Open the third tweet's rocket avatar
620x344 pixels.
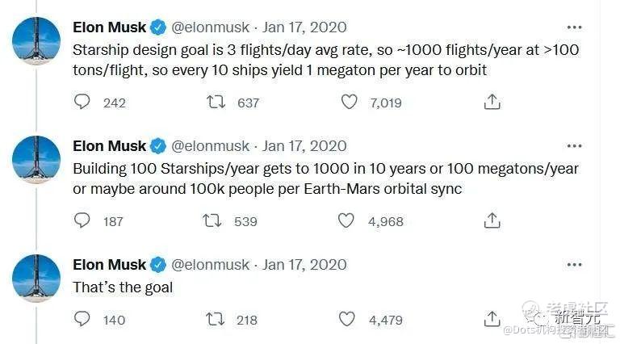36,278
